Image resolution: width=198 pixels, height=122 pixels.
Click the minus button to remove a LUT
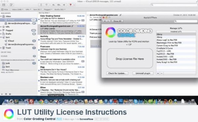tap(162, 73)
